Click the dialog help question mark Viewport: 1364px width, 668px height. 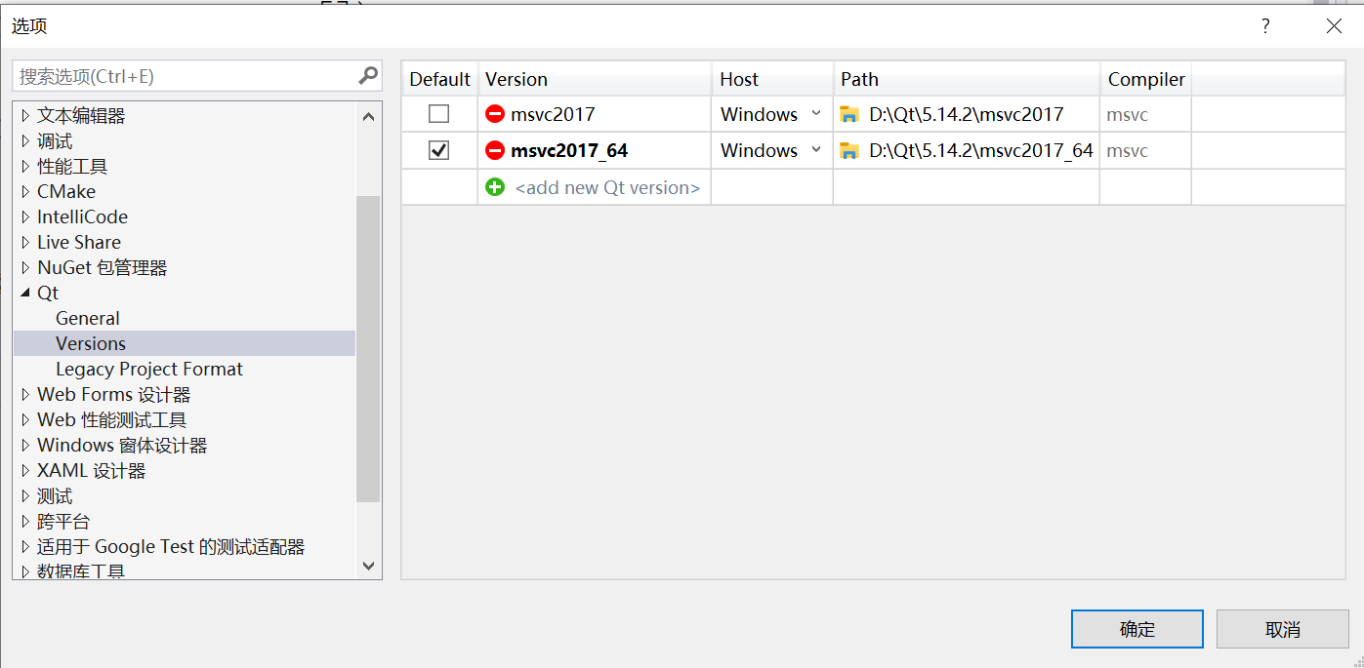[1264, 26]
